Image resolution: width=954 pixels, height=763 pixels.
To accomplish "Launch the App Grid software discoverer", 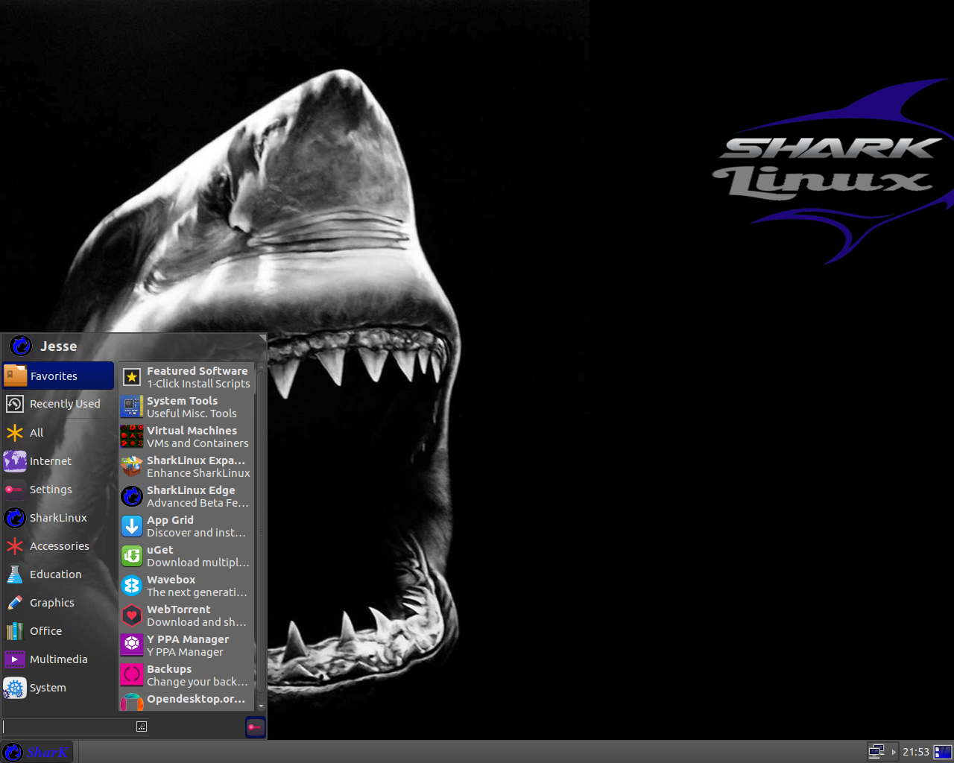I will click(x=186, y=525).
